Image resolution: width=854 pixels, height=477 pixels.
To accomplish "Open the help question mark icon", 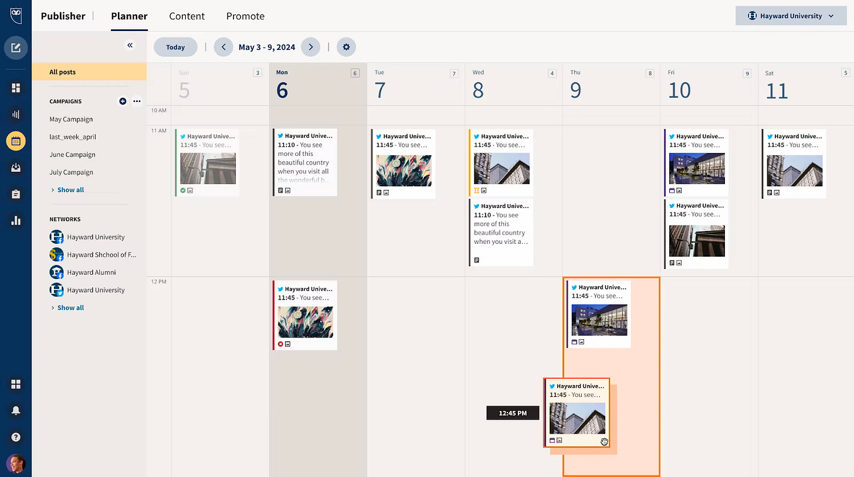I will [16, 437].
